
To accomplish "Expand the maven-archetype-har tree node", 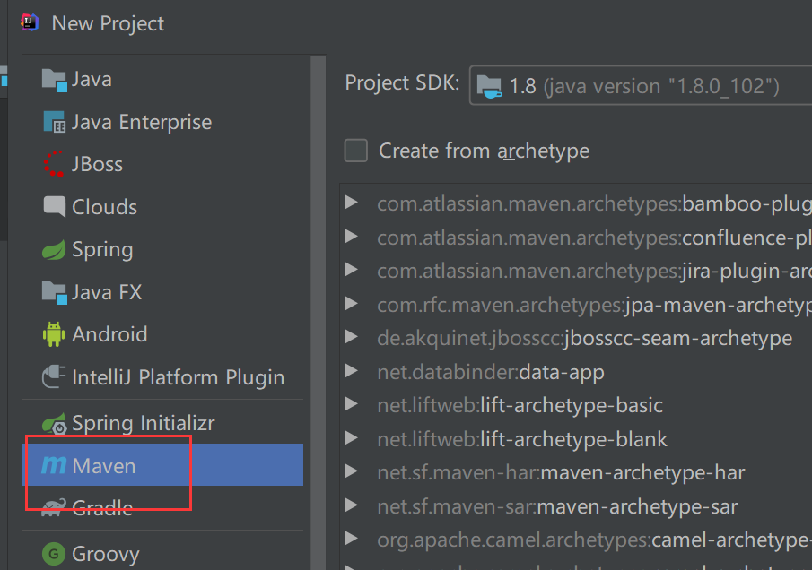I will coord(352,471).
